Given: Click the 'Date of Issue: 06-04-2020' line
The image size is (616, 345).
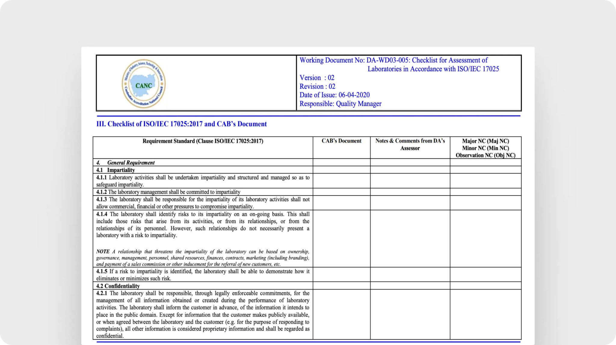Looking at the screenshot, I should coord(334,95).
